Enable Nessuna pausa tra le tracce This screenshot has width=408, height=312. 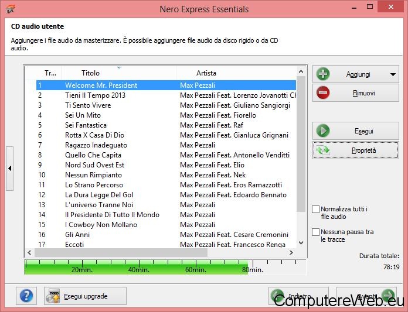(x=315, y=232)
